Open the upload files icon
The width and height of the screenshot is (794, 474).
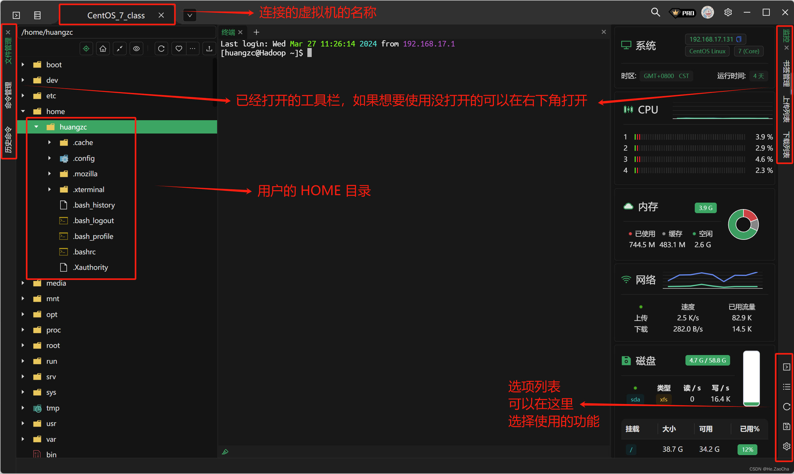(209, 48)
